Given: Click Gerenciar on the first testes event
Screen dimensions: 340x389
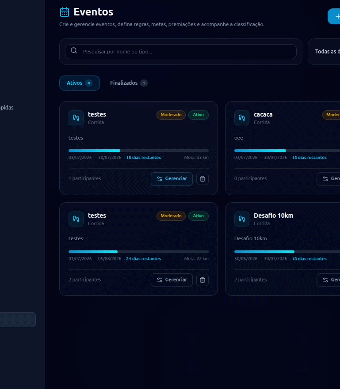Looking at the screenshot, I should (x=172, y=179).
